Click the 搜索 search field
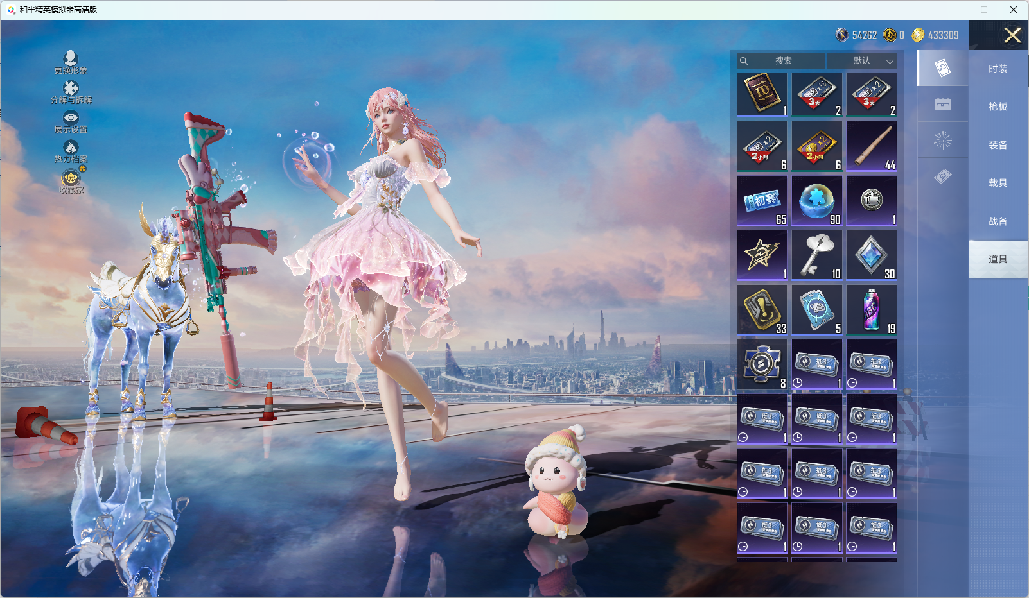Image resolution: width=1029 pixels, height=598 pixels. point(781,61)
